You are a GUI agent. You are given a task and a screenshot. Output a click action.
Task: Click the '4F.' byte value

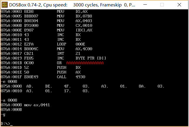[67, 86]
